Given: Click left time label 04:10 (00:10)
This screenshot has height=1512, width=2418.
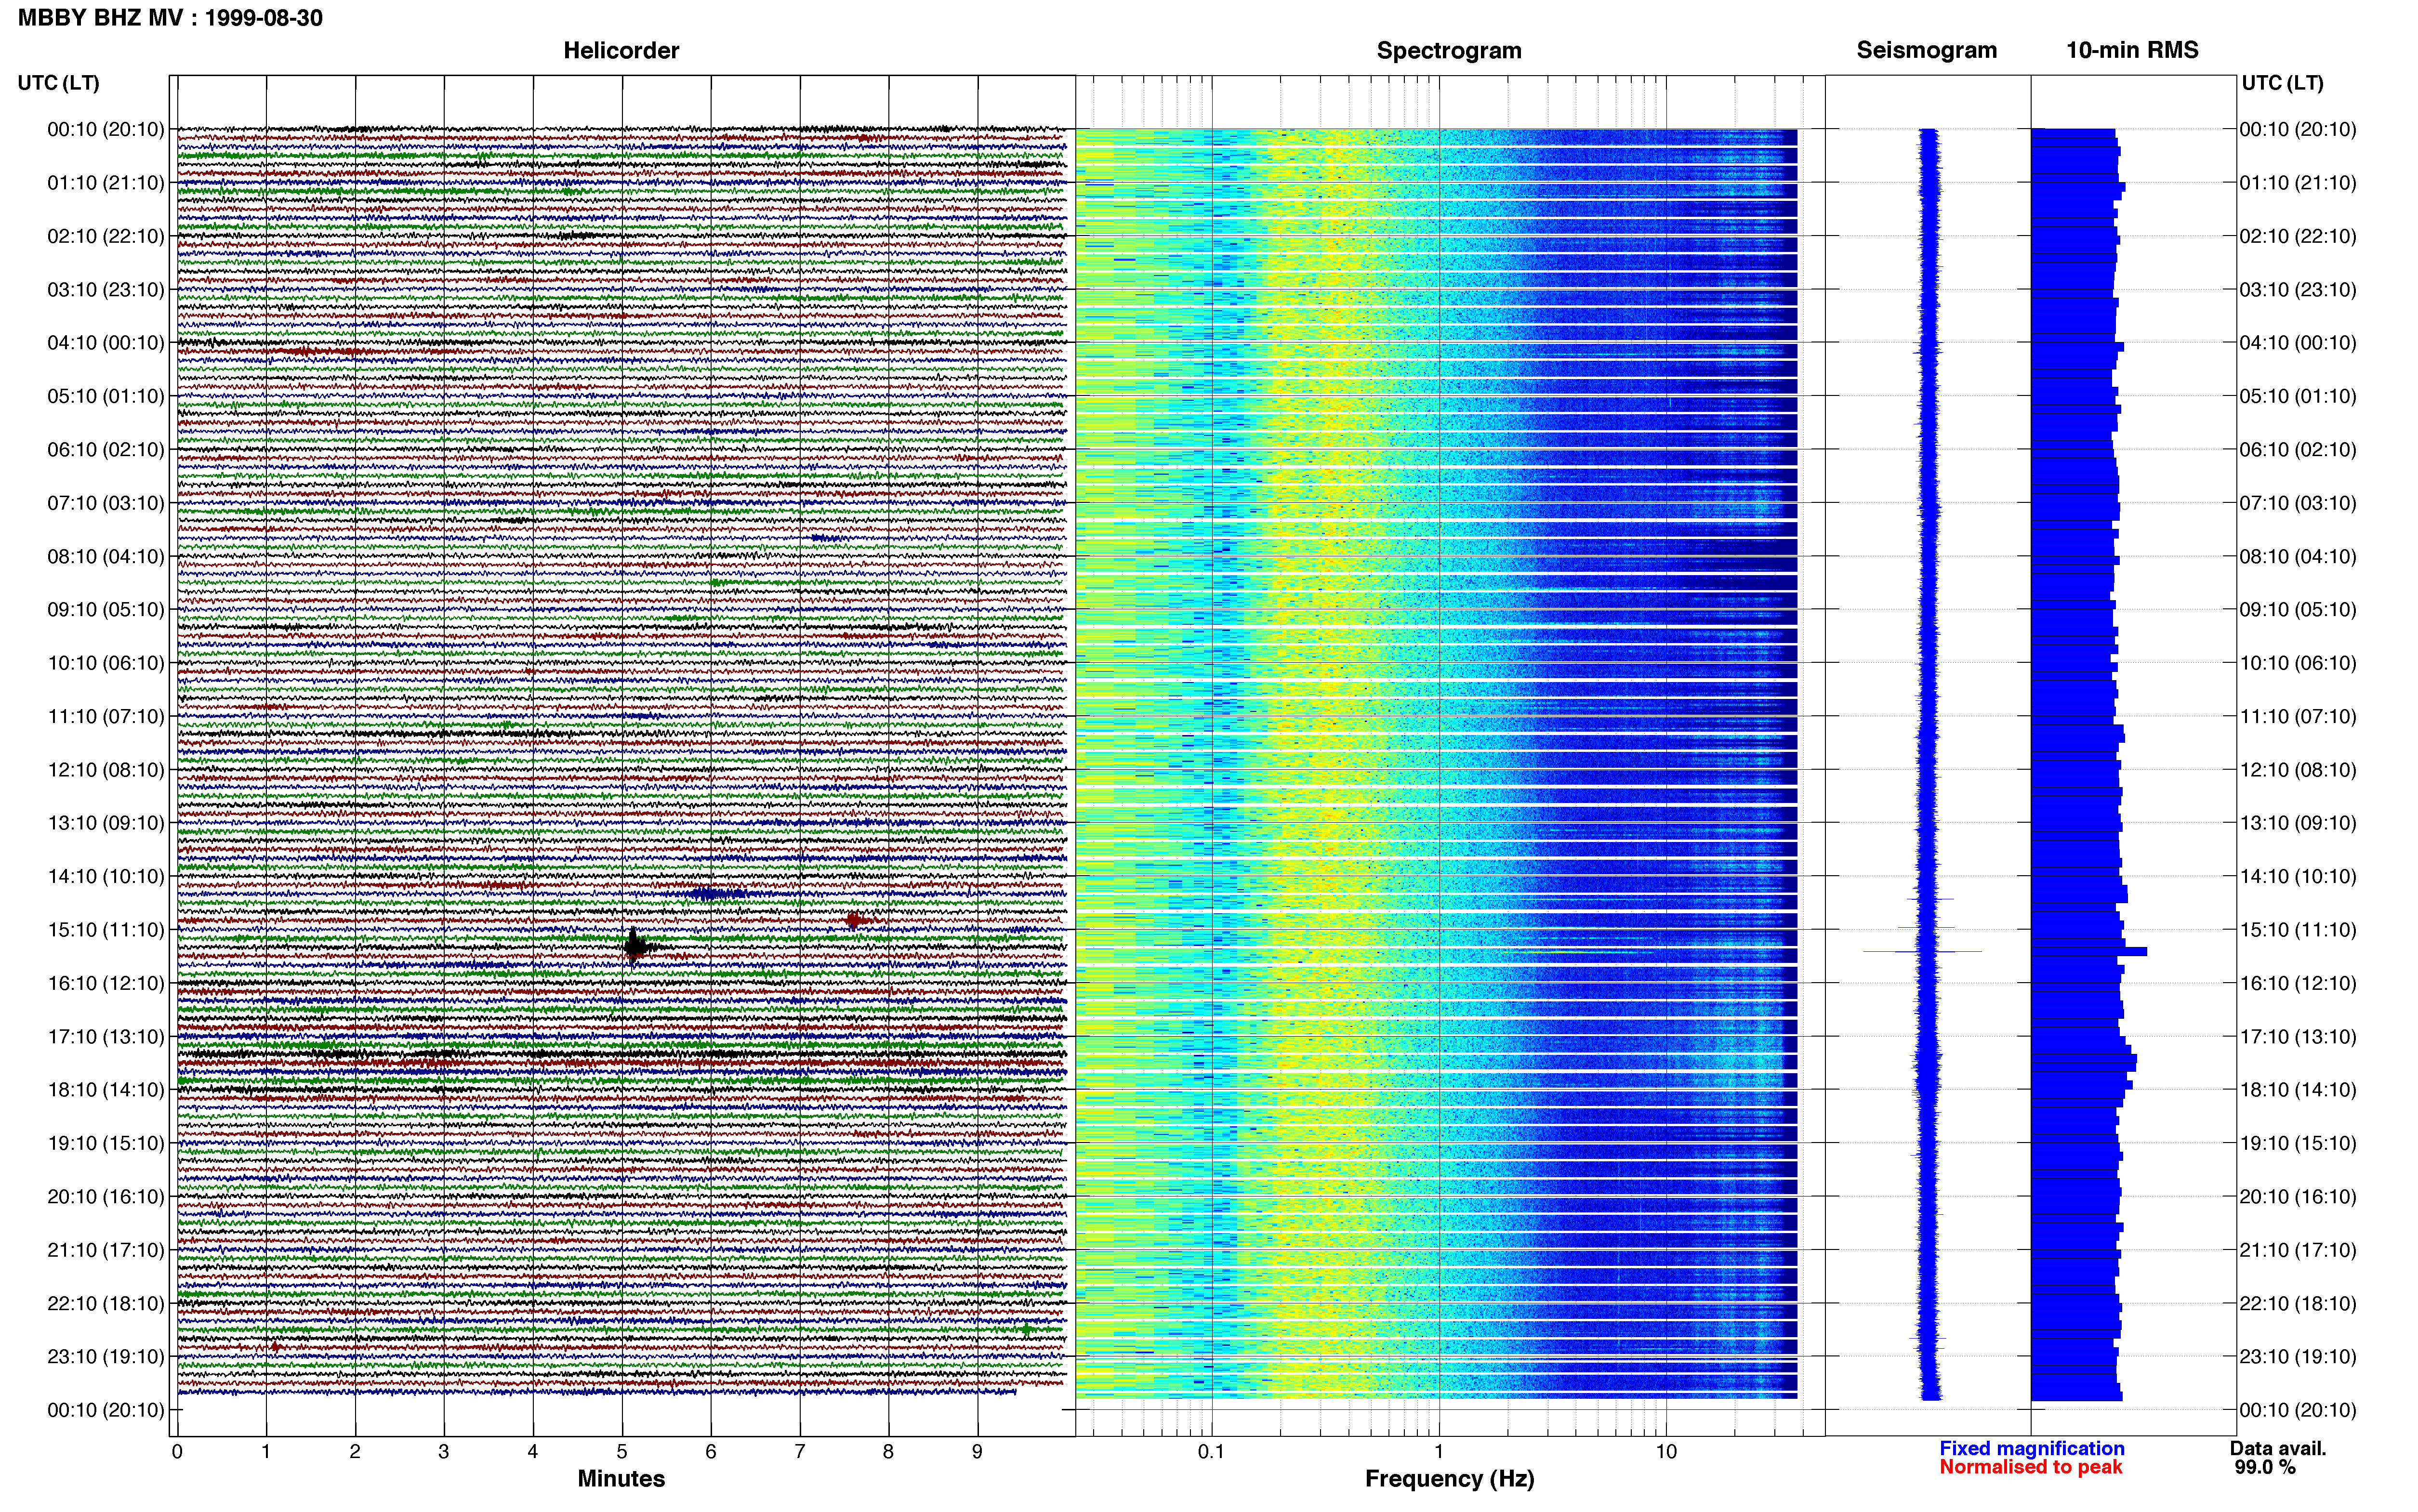Looking at the screenshot, I should point(106,342).
